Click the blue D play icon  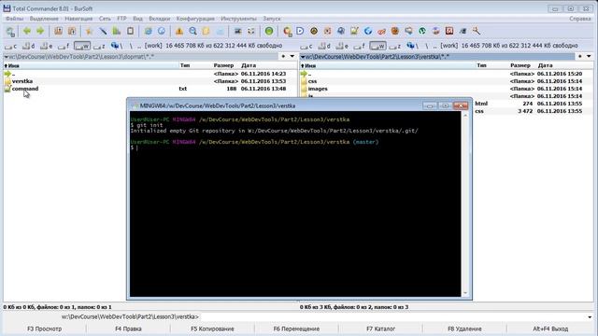300,31
